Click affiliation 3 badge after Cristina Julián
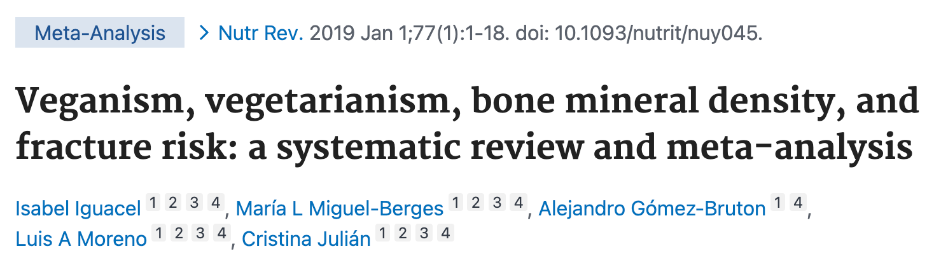The image size is (948, 258). 424,234
